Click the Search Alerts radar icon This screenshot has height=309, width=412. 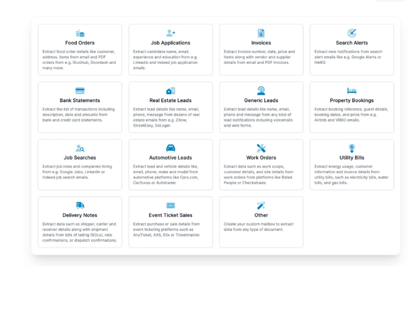[351, 33]
